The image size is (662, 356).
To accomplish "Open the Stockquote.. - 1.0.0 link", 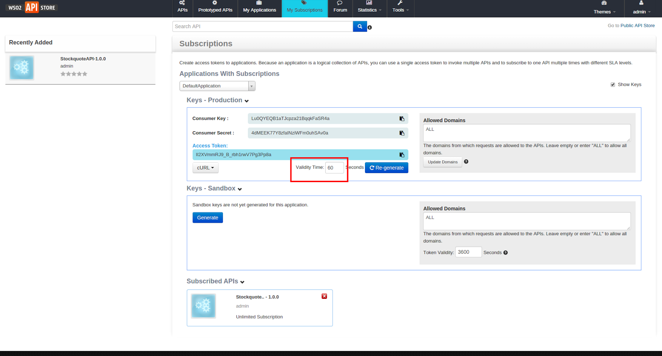I will pyautogui.click(x=257, y=297).
